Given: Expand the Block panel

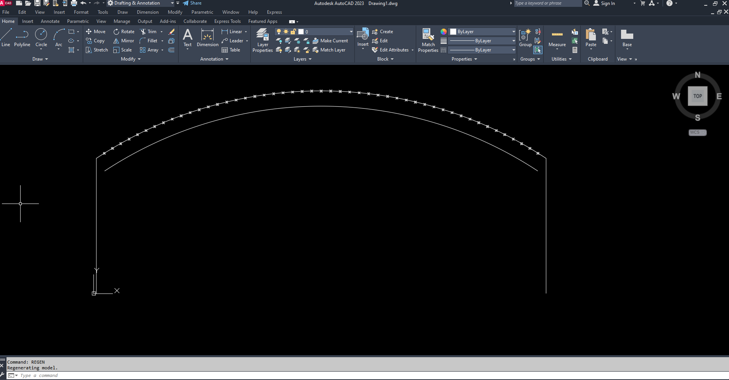Looking at the screenshot, I should click(385, 59).
